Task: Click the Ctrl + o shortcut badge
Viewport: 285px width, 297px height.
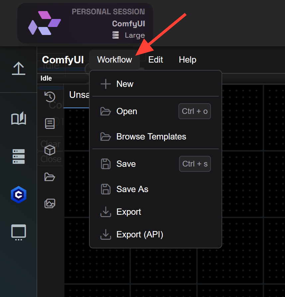Action: [x=195, y=111]
